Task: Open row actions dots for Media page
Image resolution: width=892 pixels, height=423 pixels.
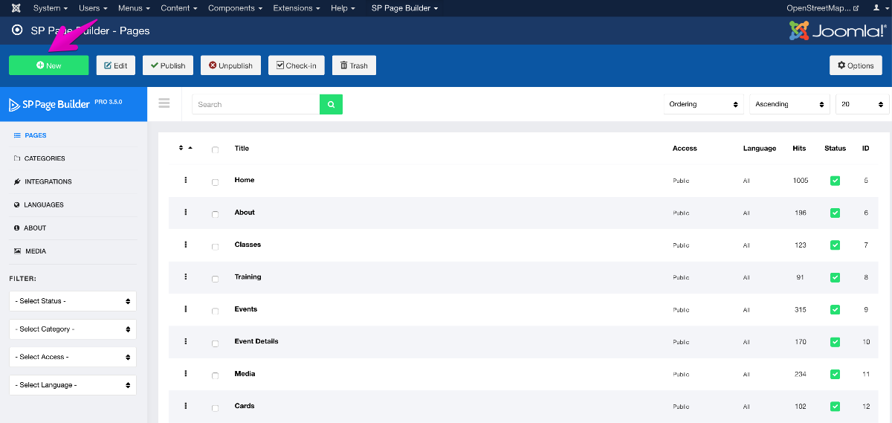Action: (x=186, y=373)
